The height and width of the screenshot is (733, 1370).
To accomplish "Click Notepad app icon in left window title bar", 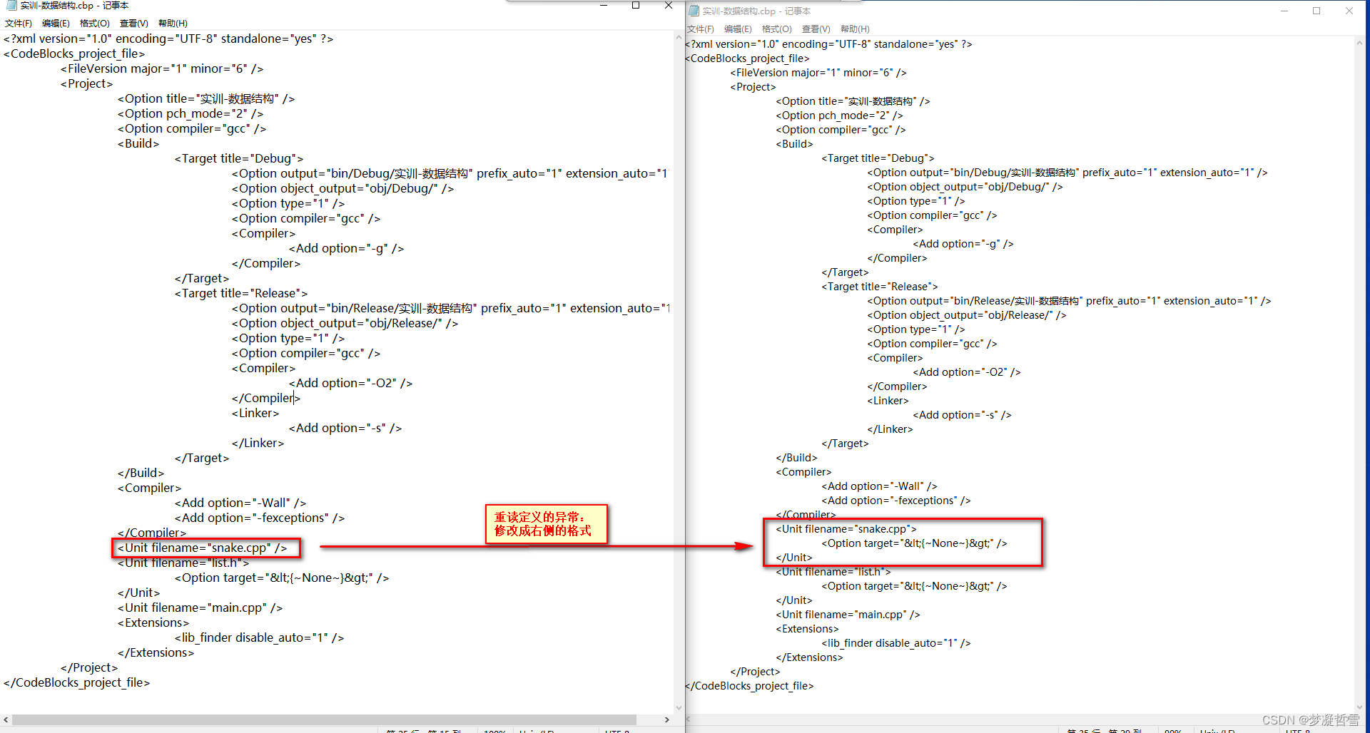I will [11, 5].
